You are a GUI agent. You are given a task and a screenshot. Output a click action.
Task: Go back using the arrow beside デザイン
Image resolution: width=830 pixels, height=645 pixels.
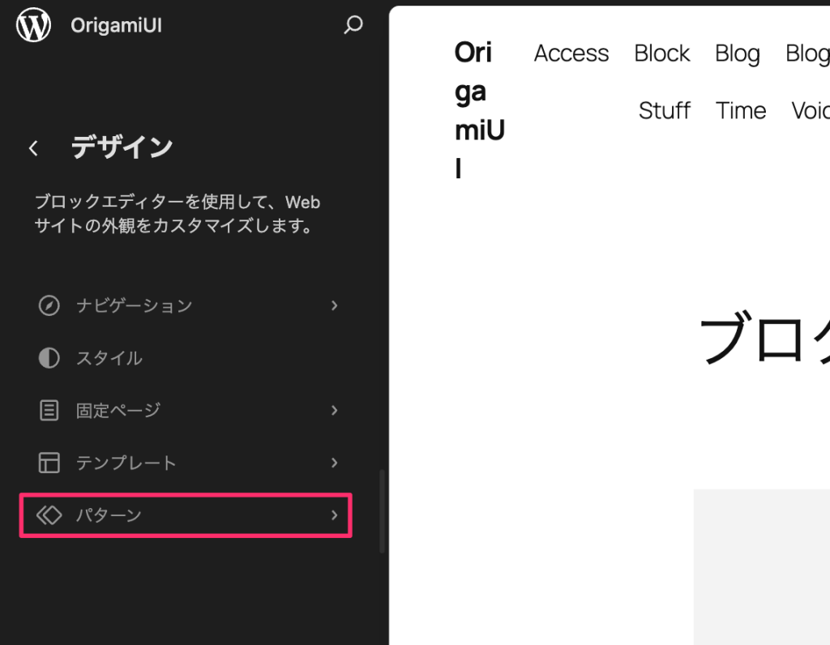[33, 148]
